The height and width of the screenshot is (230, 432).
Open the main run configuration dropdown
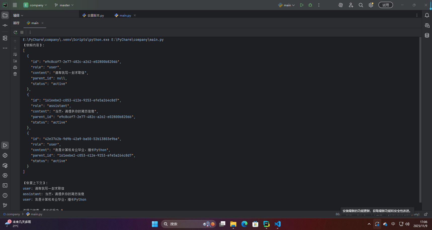click(x=286, y=5)
